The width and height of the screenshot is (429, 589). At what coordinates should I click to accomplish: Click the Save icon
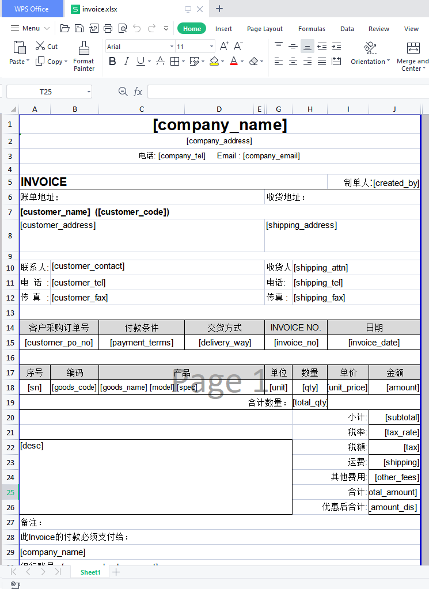pyautogui.click(x=79, y=28)
